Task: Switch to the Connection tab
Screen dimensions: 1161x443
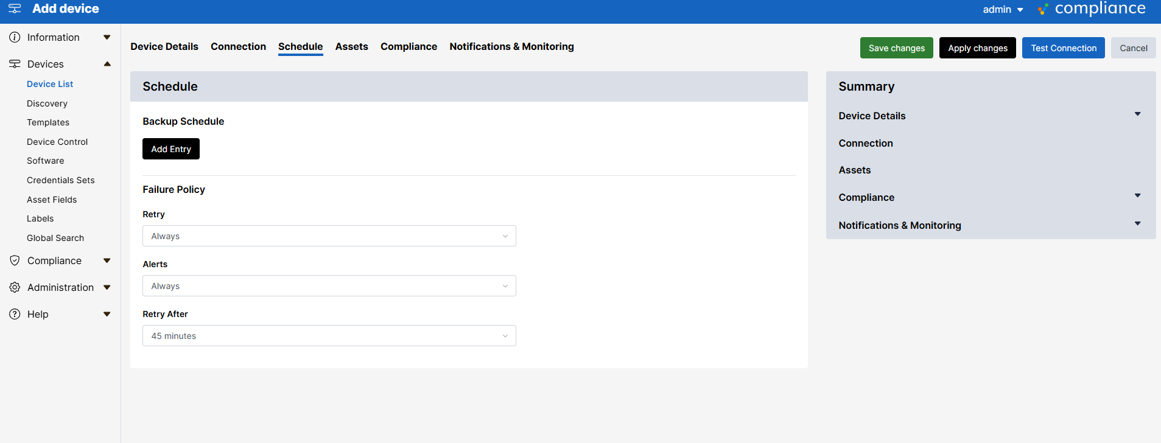Action: (x=238, y=46)
